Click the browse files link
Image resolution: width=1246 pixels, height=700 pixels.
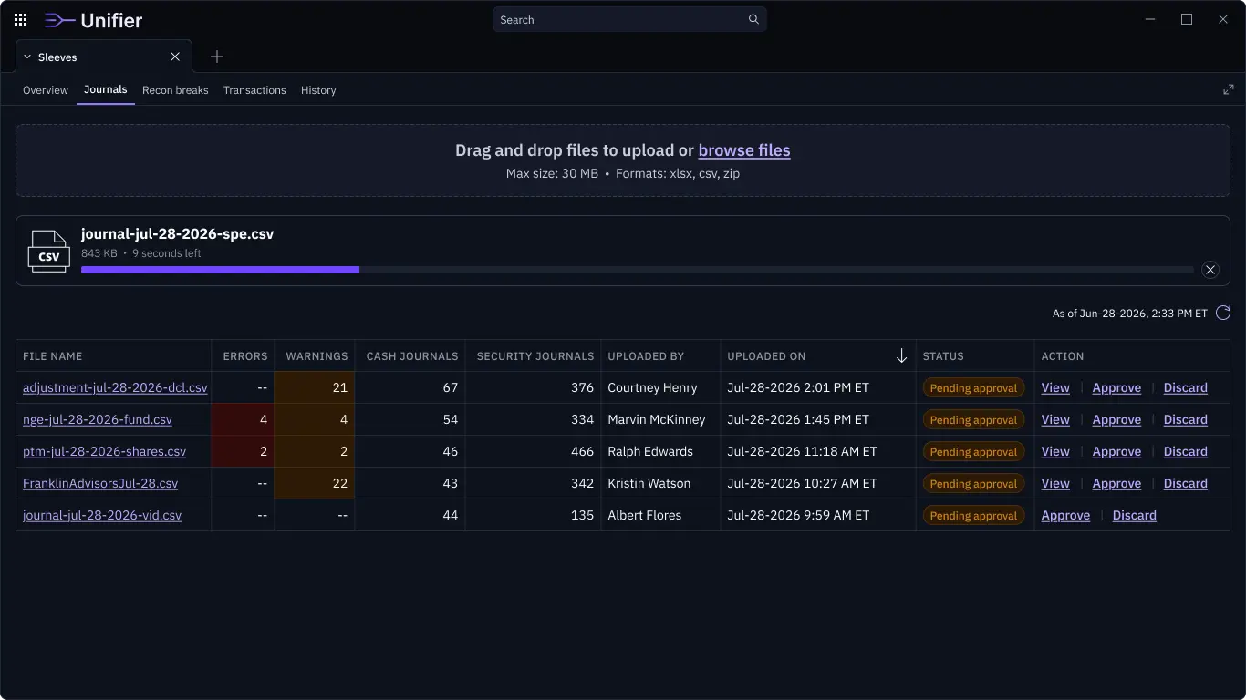(x=744, y=150)
